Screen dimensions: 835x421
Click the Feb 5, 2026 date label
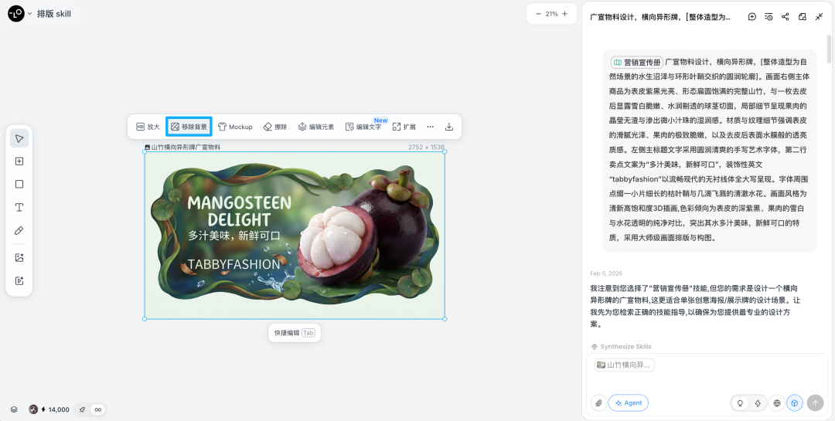[606, 273]
